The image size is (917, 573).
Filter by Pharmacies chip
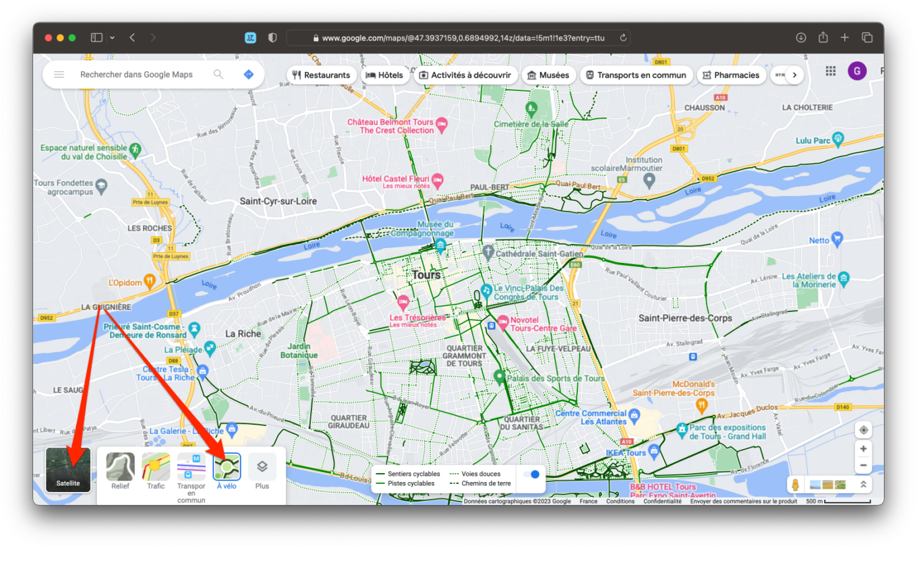(x=731, y=76)
